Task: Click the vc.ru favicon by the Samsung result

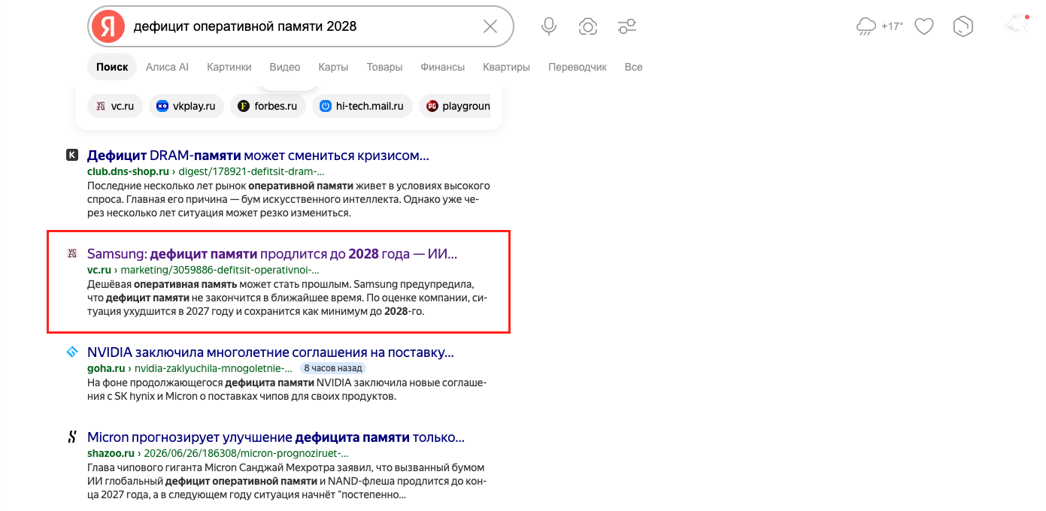Action: pos(72,254)
